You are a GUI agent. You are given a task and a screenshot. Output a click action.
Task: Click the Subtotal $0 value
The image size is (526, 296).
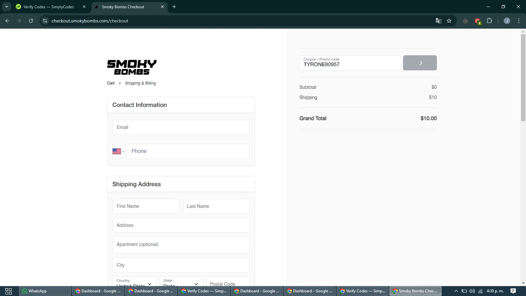pos(434,87)
